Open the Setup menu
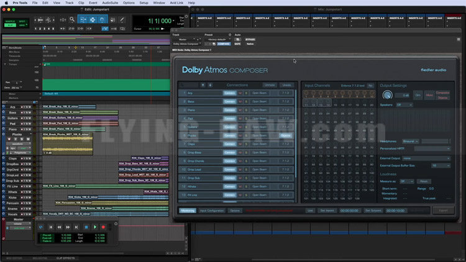This screenshot has width=466, height=262. coord(144,2)
